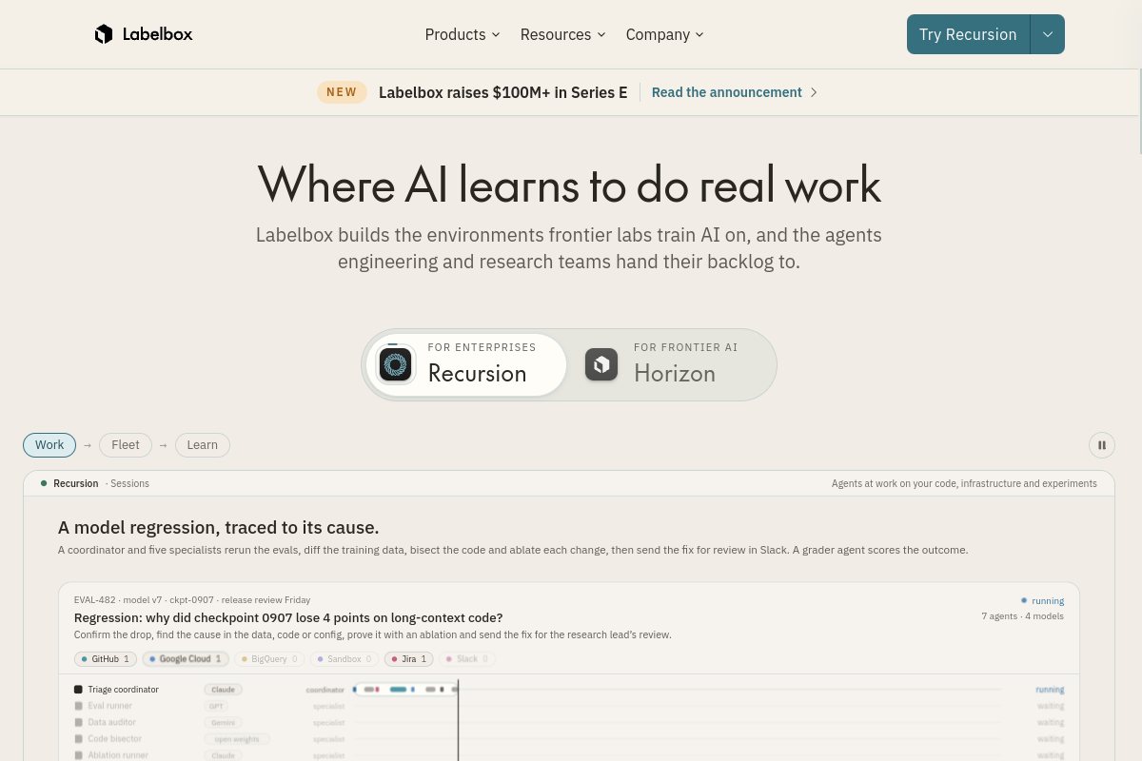The height and width of the screenshot is (761, 1142).
Task: Click the open weights tag for Code bisector
Action: click(237, 738)
